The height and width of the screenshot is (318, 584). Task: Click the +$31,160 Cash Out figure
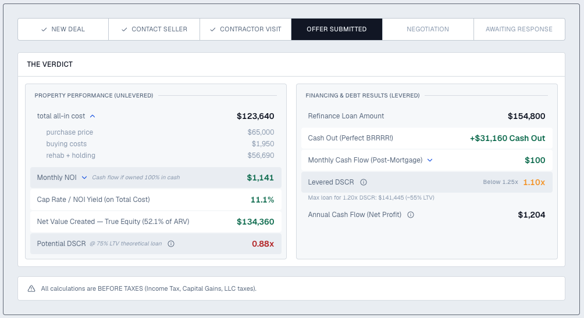[x=507, y=138]
